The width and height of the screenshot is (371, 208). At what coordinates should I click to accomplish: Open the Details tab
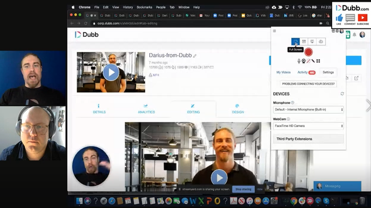[99, 109]
